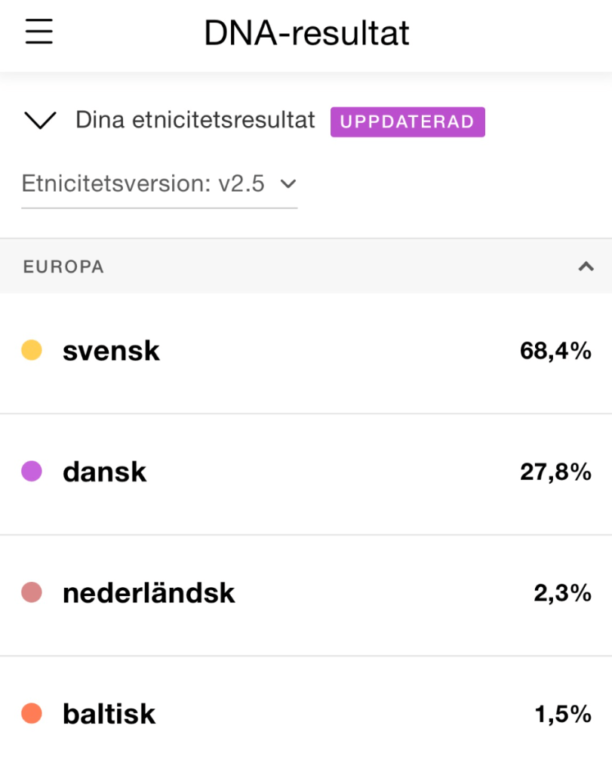The height and width of the screenshot is (772, 612).
Task: Click the DNA-resultat page title
Action: 306,34
